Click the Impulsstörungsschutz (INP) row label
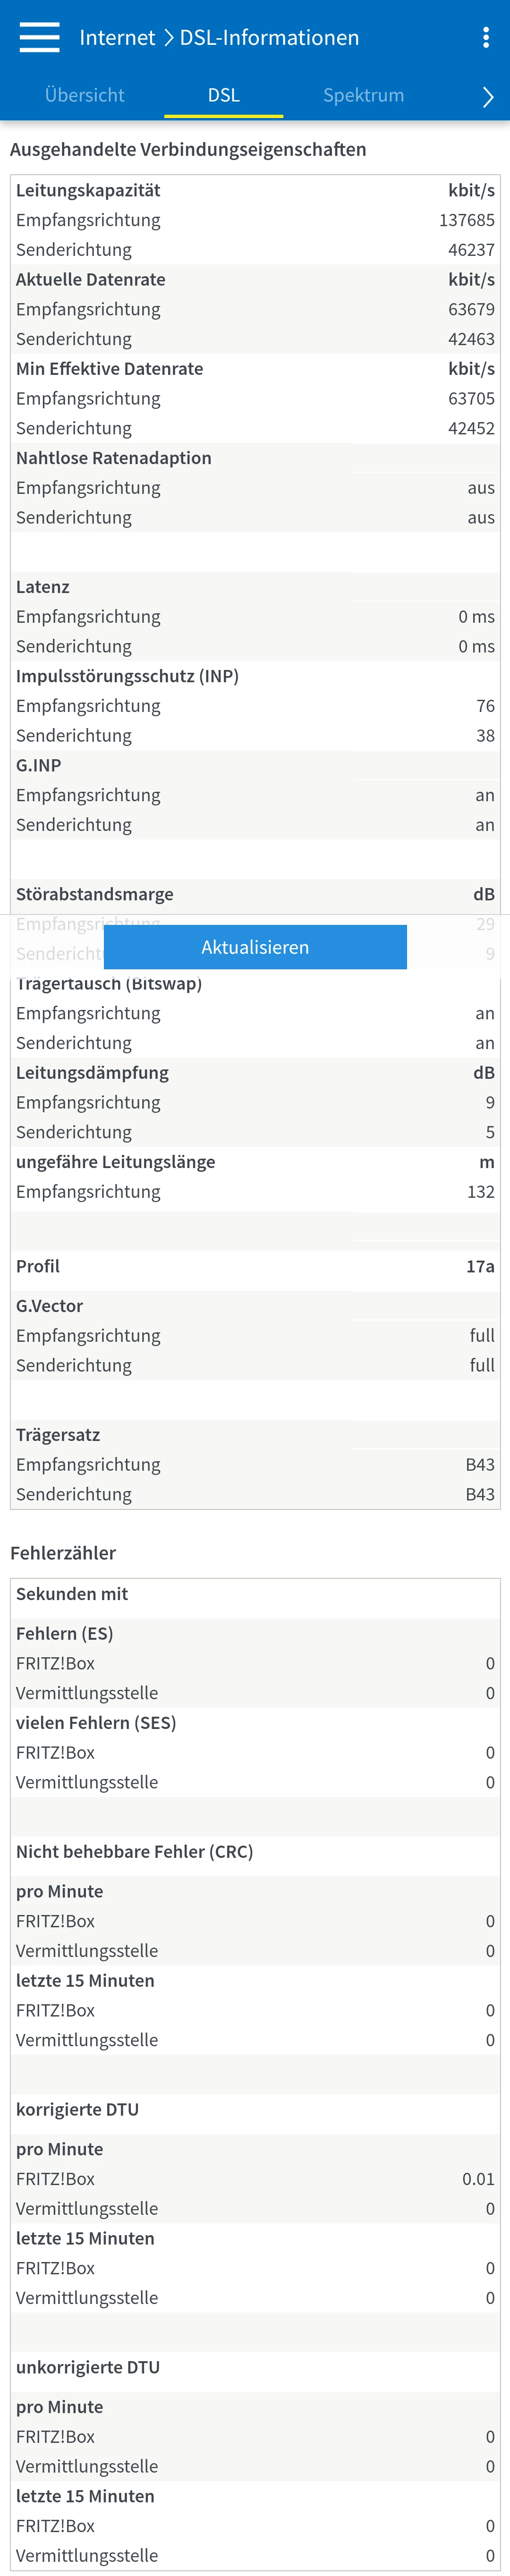Screen dimensions: 510x2576 click(x=127, y=676)
